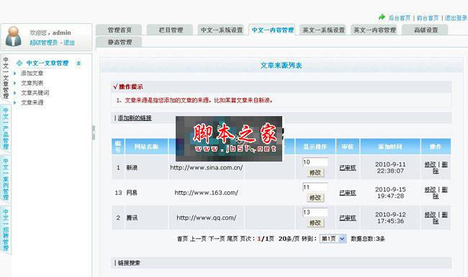Click the 添加新的链接 link
This screenshot has width=468, height=277.
pos(135,118)
